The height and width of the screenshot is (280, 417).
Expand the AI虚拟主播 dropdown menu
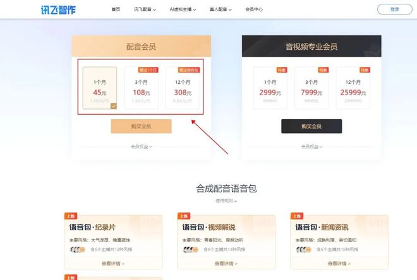[x=183, y=9]
